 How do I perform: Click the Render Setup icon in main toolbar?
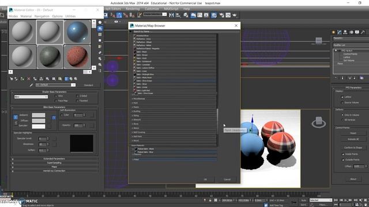[221, 15]
